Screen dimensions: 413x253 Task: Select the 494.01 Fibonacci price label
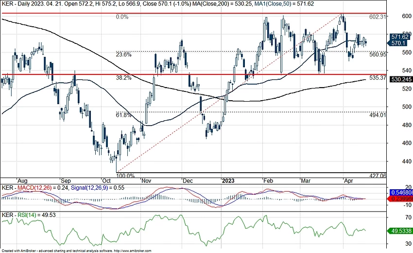point(378,115)
